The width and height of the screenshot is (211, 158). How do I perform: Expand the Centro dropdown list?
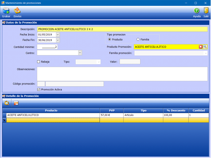coord(80,53)
